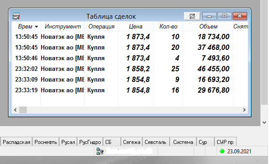
Task: Click the volume cell 29 676,80
Action: [213, 90]
